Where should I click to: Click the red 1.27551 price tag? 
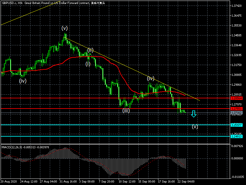coord(236,109)
